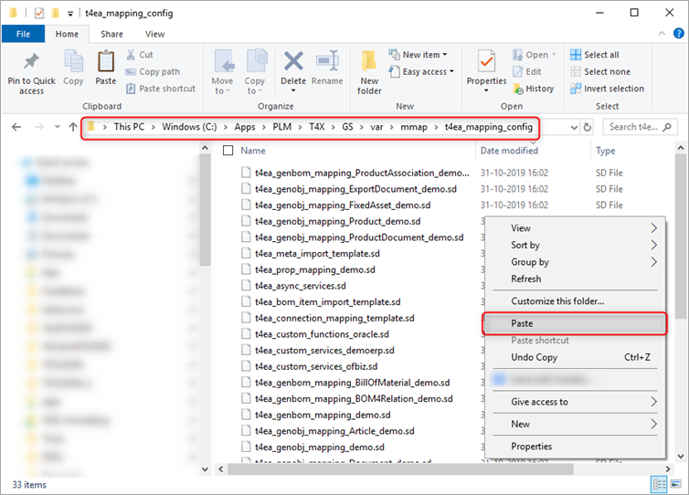Viewport: 689px width, 495px height.
Task: Click the ribbon Paste clipboard icon
Action: point(106,61)
